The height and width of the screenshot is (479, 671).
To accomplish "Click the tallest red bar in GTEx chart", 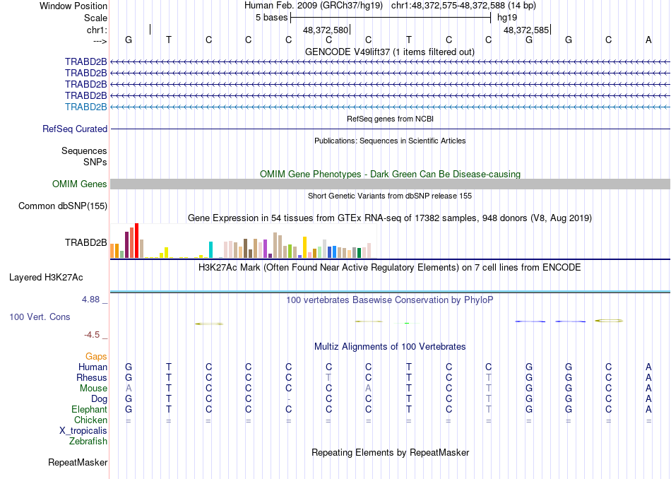I will tap(136, 241).
